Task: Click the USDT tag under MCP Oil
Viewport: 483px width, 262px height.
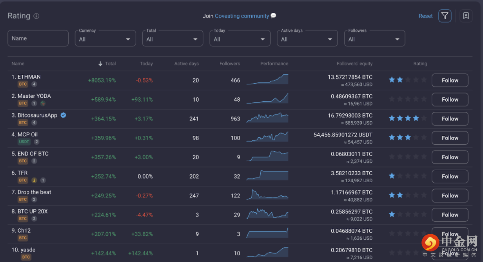Action: tap(24, 142)
